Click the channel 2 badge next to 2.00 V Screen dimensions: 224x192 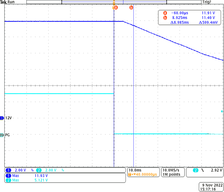point(39,170)
